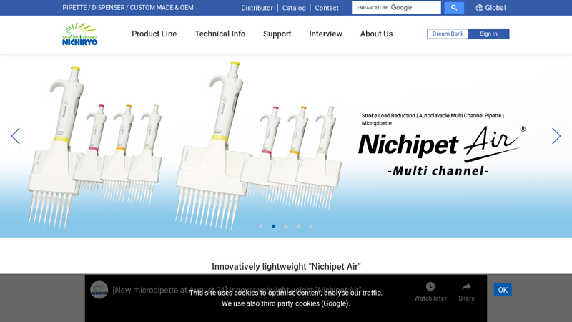The width and height of the screenshot is (572, 322).
Task: Accept cookies with the OK button
Action: pos(503,290)
